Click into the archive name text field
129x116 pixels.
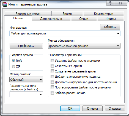[x=63, y=34]
